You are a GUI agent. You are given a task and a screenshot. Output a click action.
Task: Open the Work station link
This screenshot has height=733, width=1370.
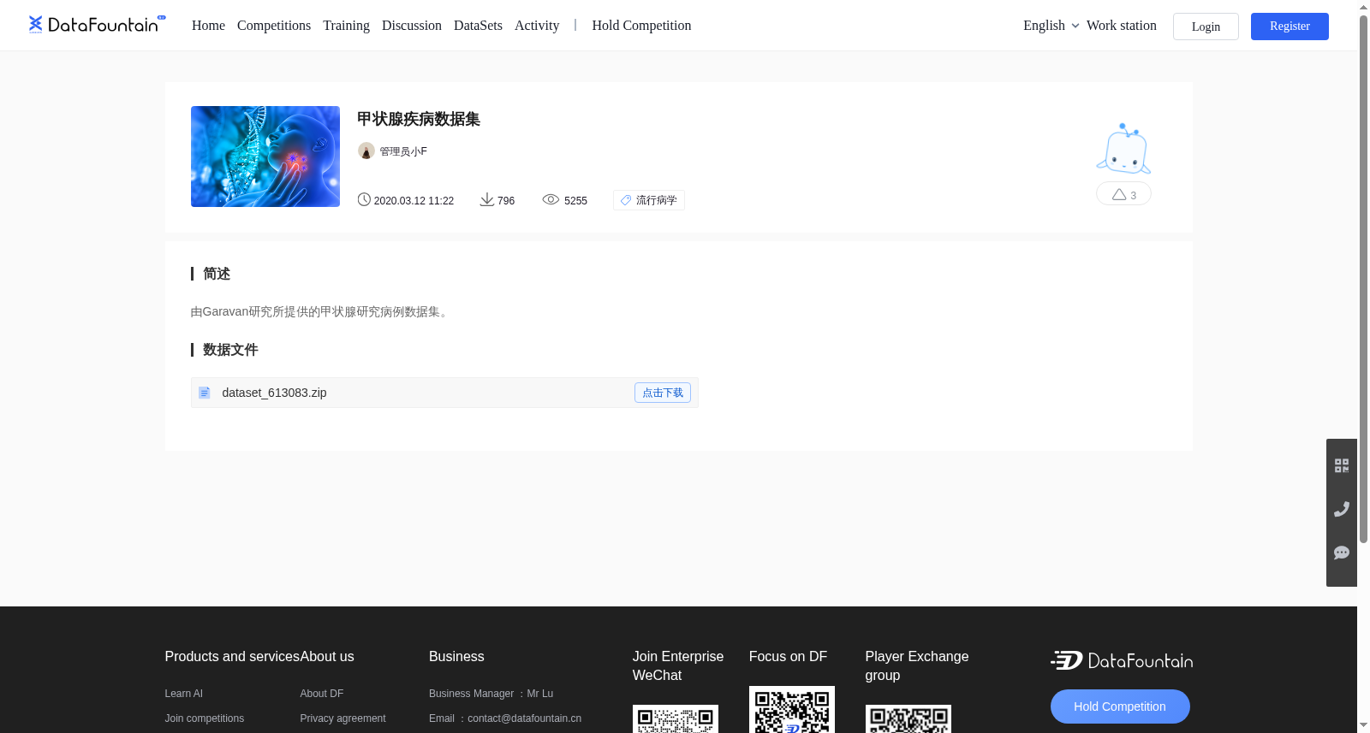(1122, 26)
